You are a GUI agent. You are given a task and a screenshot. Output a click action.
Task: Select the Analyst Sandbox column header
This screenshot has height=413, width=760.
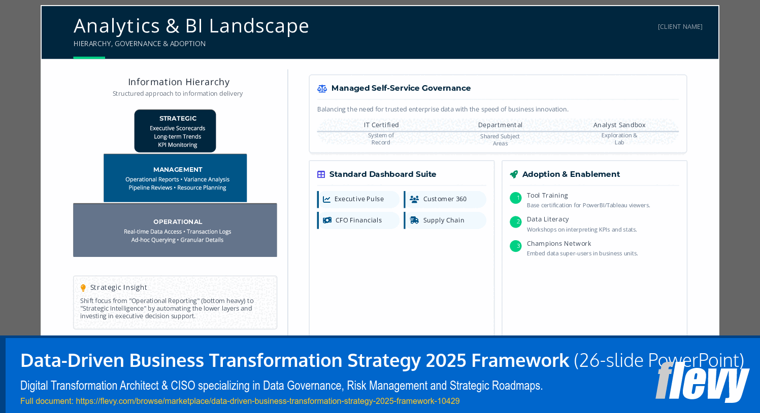coord(619,125)
